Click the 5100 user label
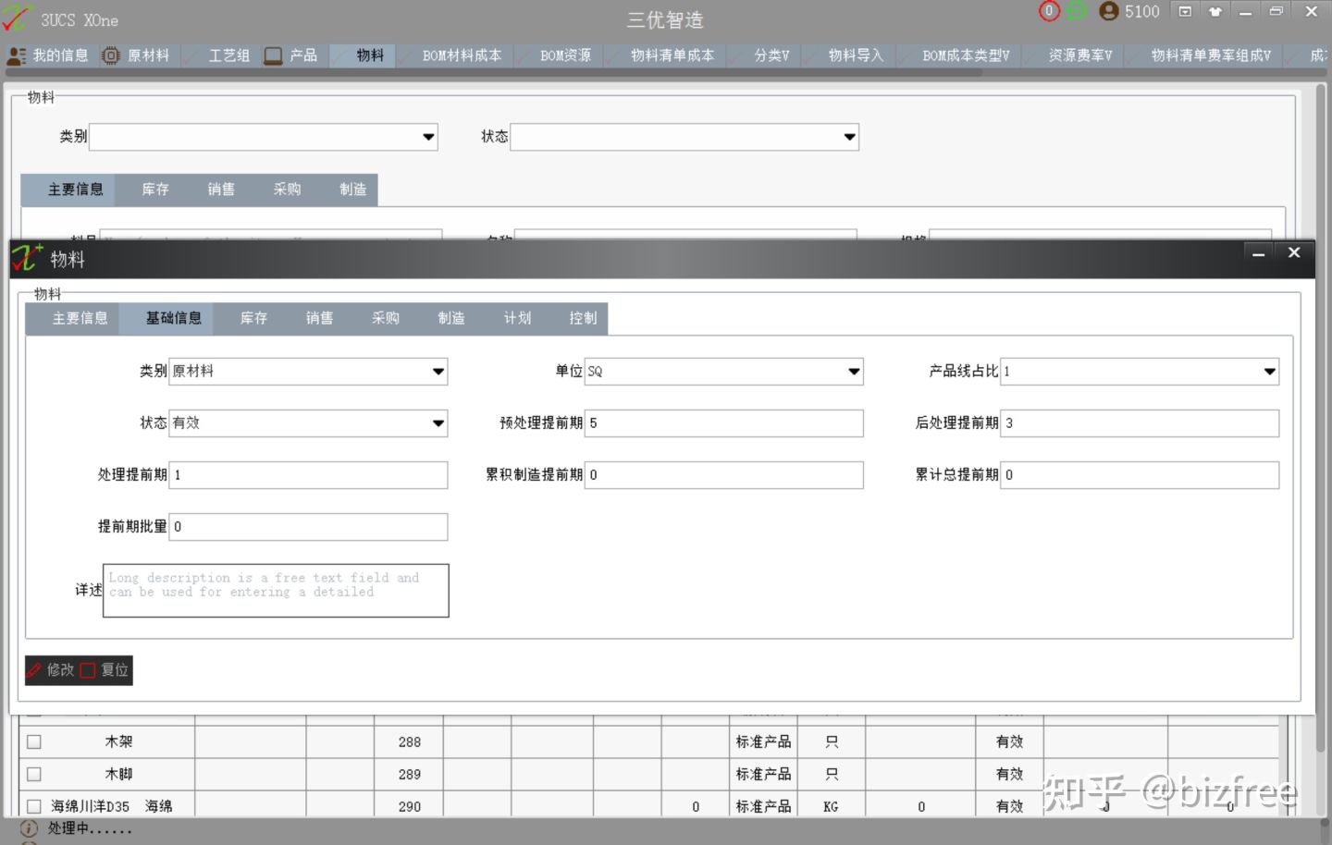 tap(1142, 11)
